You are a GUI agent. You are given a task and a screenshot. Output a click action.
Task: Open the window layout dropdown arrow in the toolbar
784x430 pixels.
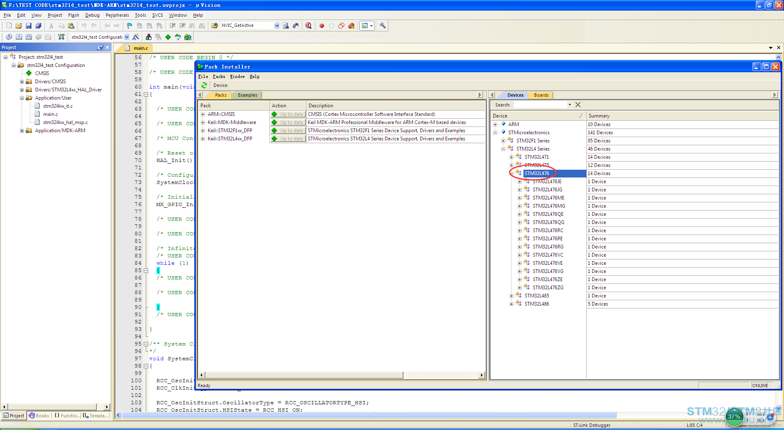pos(372,26)
